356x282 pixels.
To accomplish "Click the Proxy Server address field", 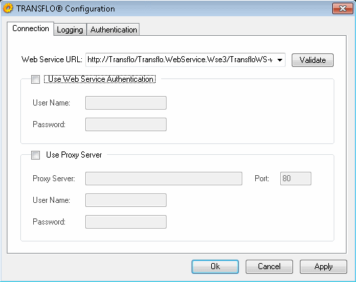I will [x=164, y=179].
